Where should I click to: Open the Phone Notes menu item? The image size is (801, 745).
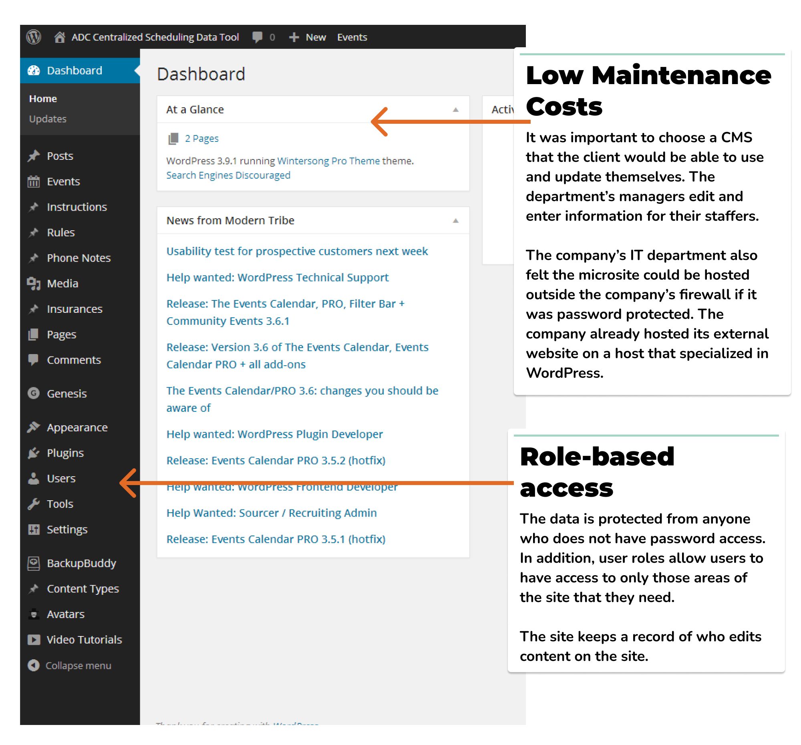click(79, 259)
